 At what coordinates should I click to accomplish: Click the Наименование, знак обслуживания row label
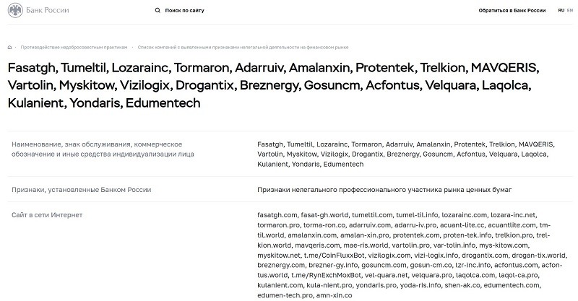[103, 149]
